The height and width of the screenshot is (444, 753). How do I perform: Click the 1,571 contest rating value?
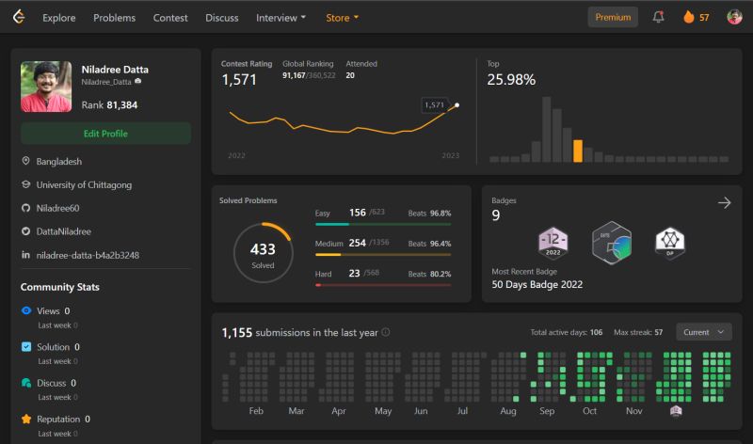point(239,80)
